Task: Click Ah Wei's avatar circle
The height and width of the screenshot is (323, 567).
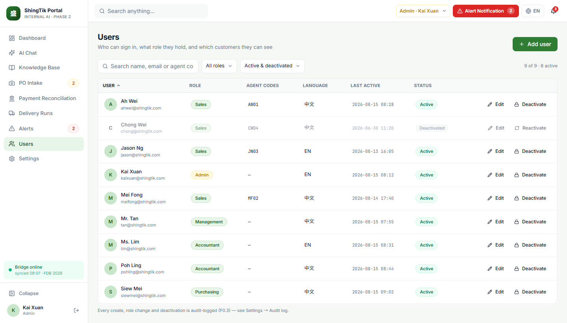Action: pos(111,104)
